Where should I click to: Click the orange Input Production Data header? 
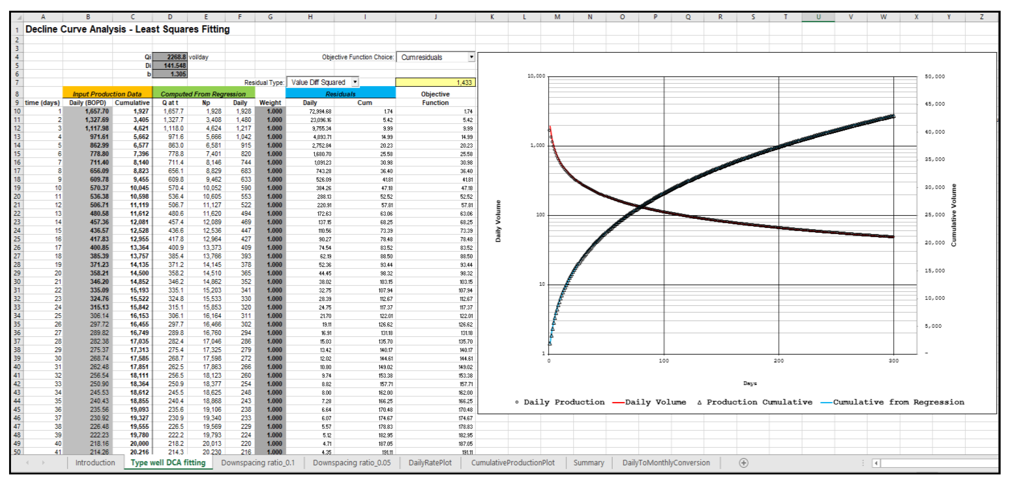pyautogui.click(x=107, y=94)
